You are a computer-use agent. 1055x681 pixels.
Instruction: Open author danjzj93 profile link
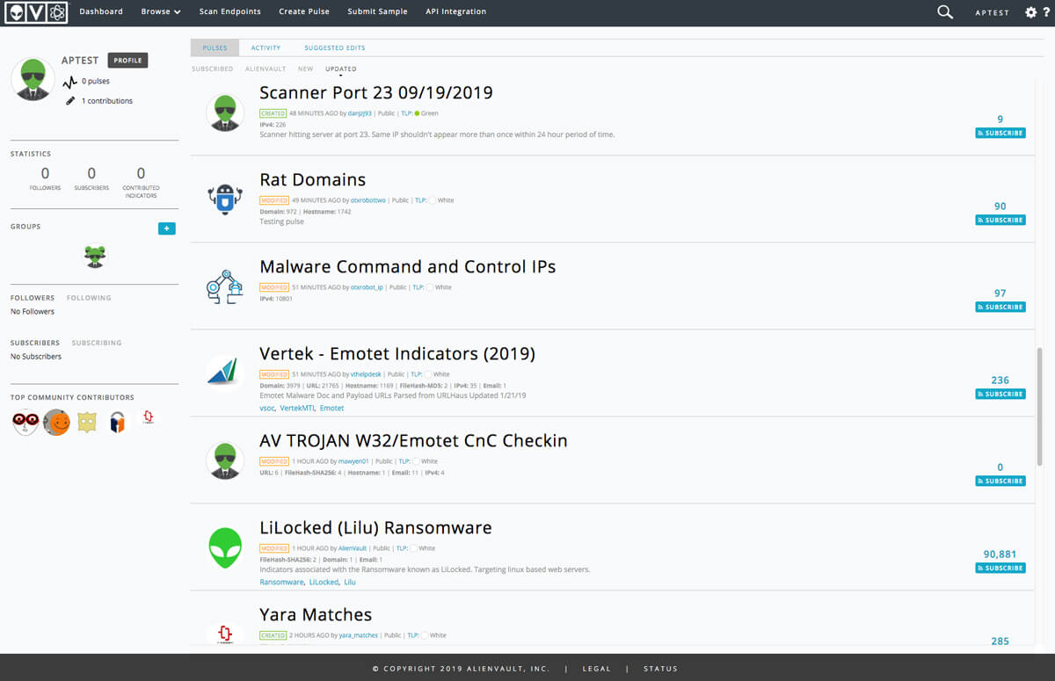360,113
